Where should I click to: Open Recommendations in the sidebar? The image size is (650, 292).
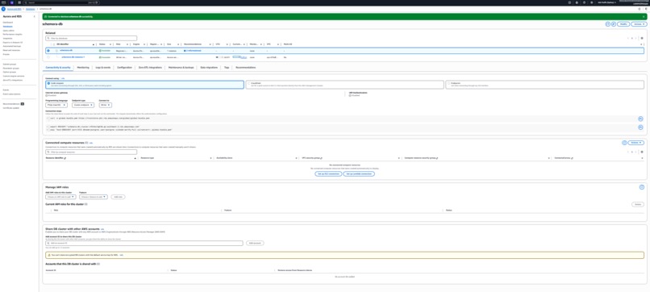pyautogui.click(x=11, y=104)
